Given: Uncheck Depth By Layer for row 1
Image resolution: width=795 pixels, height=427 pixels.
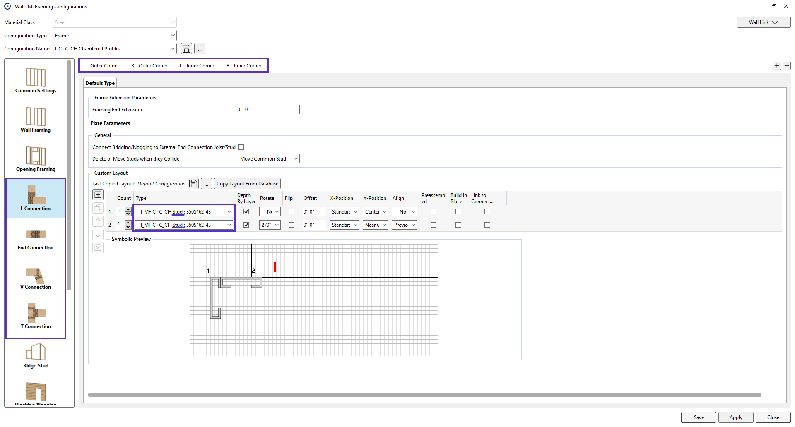Looking at the screenshot, I should (x=246, y=212).
